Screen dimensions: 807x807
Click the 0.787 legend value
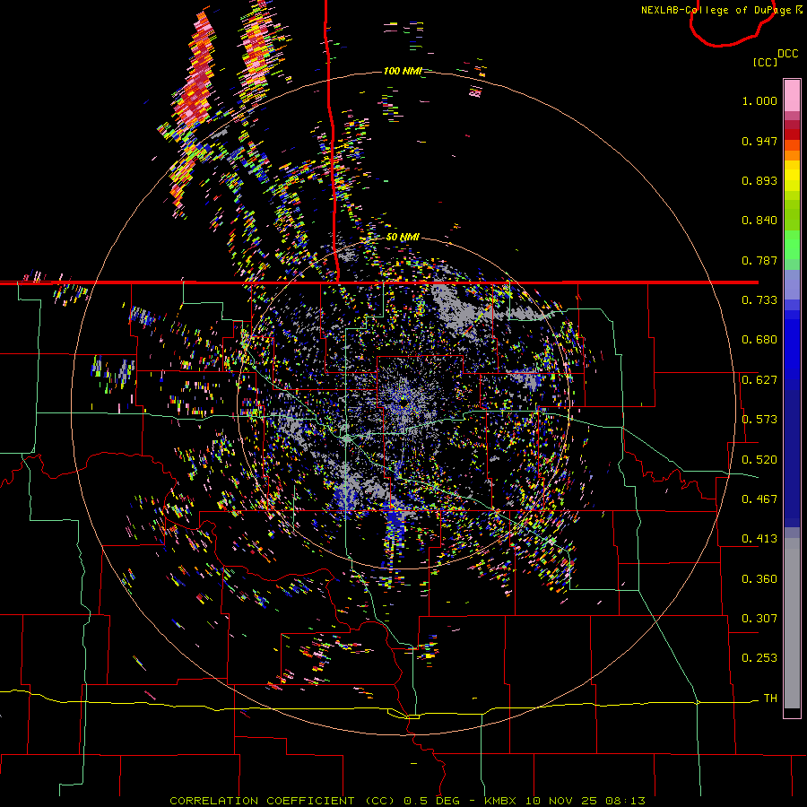coord(759,260)
